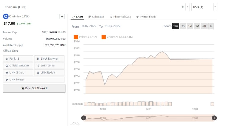Click the $500.00 M volume axis label
The height and width of the screenshot is (126, 246).
78,104
